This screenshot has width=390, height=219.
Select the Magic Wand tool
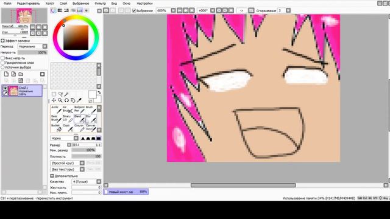[x=66, y=94]
